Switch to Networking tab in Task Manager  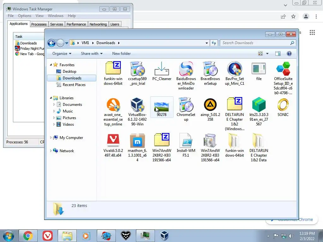[98, 24]
